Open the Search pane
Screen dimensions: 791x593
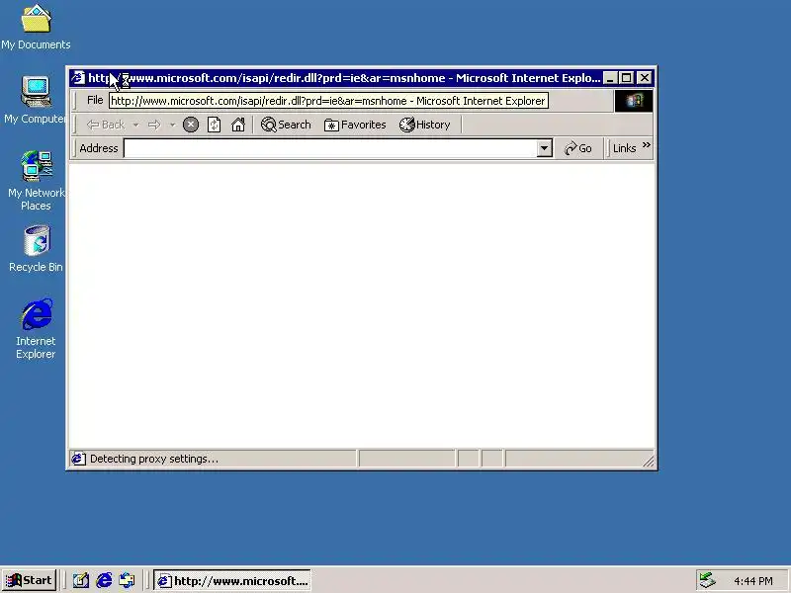pos(286,125)
